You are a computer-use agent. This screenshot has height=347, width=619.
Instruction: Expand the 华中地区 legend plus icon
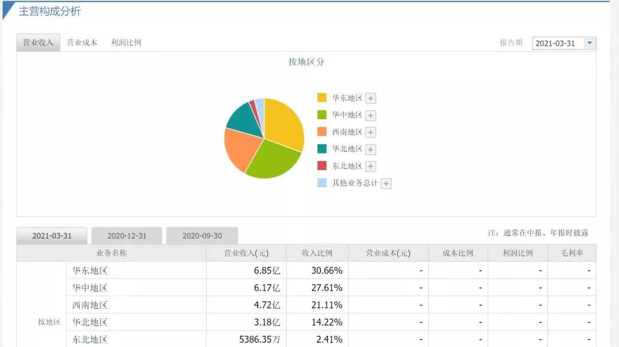click(x=371, y=116)
